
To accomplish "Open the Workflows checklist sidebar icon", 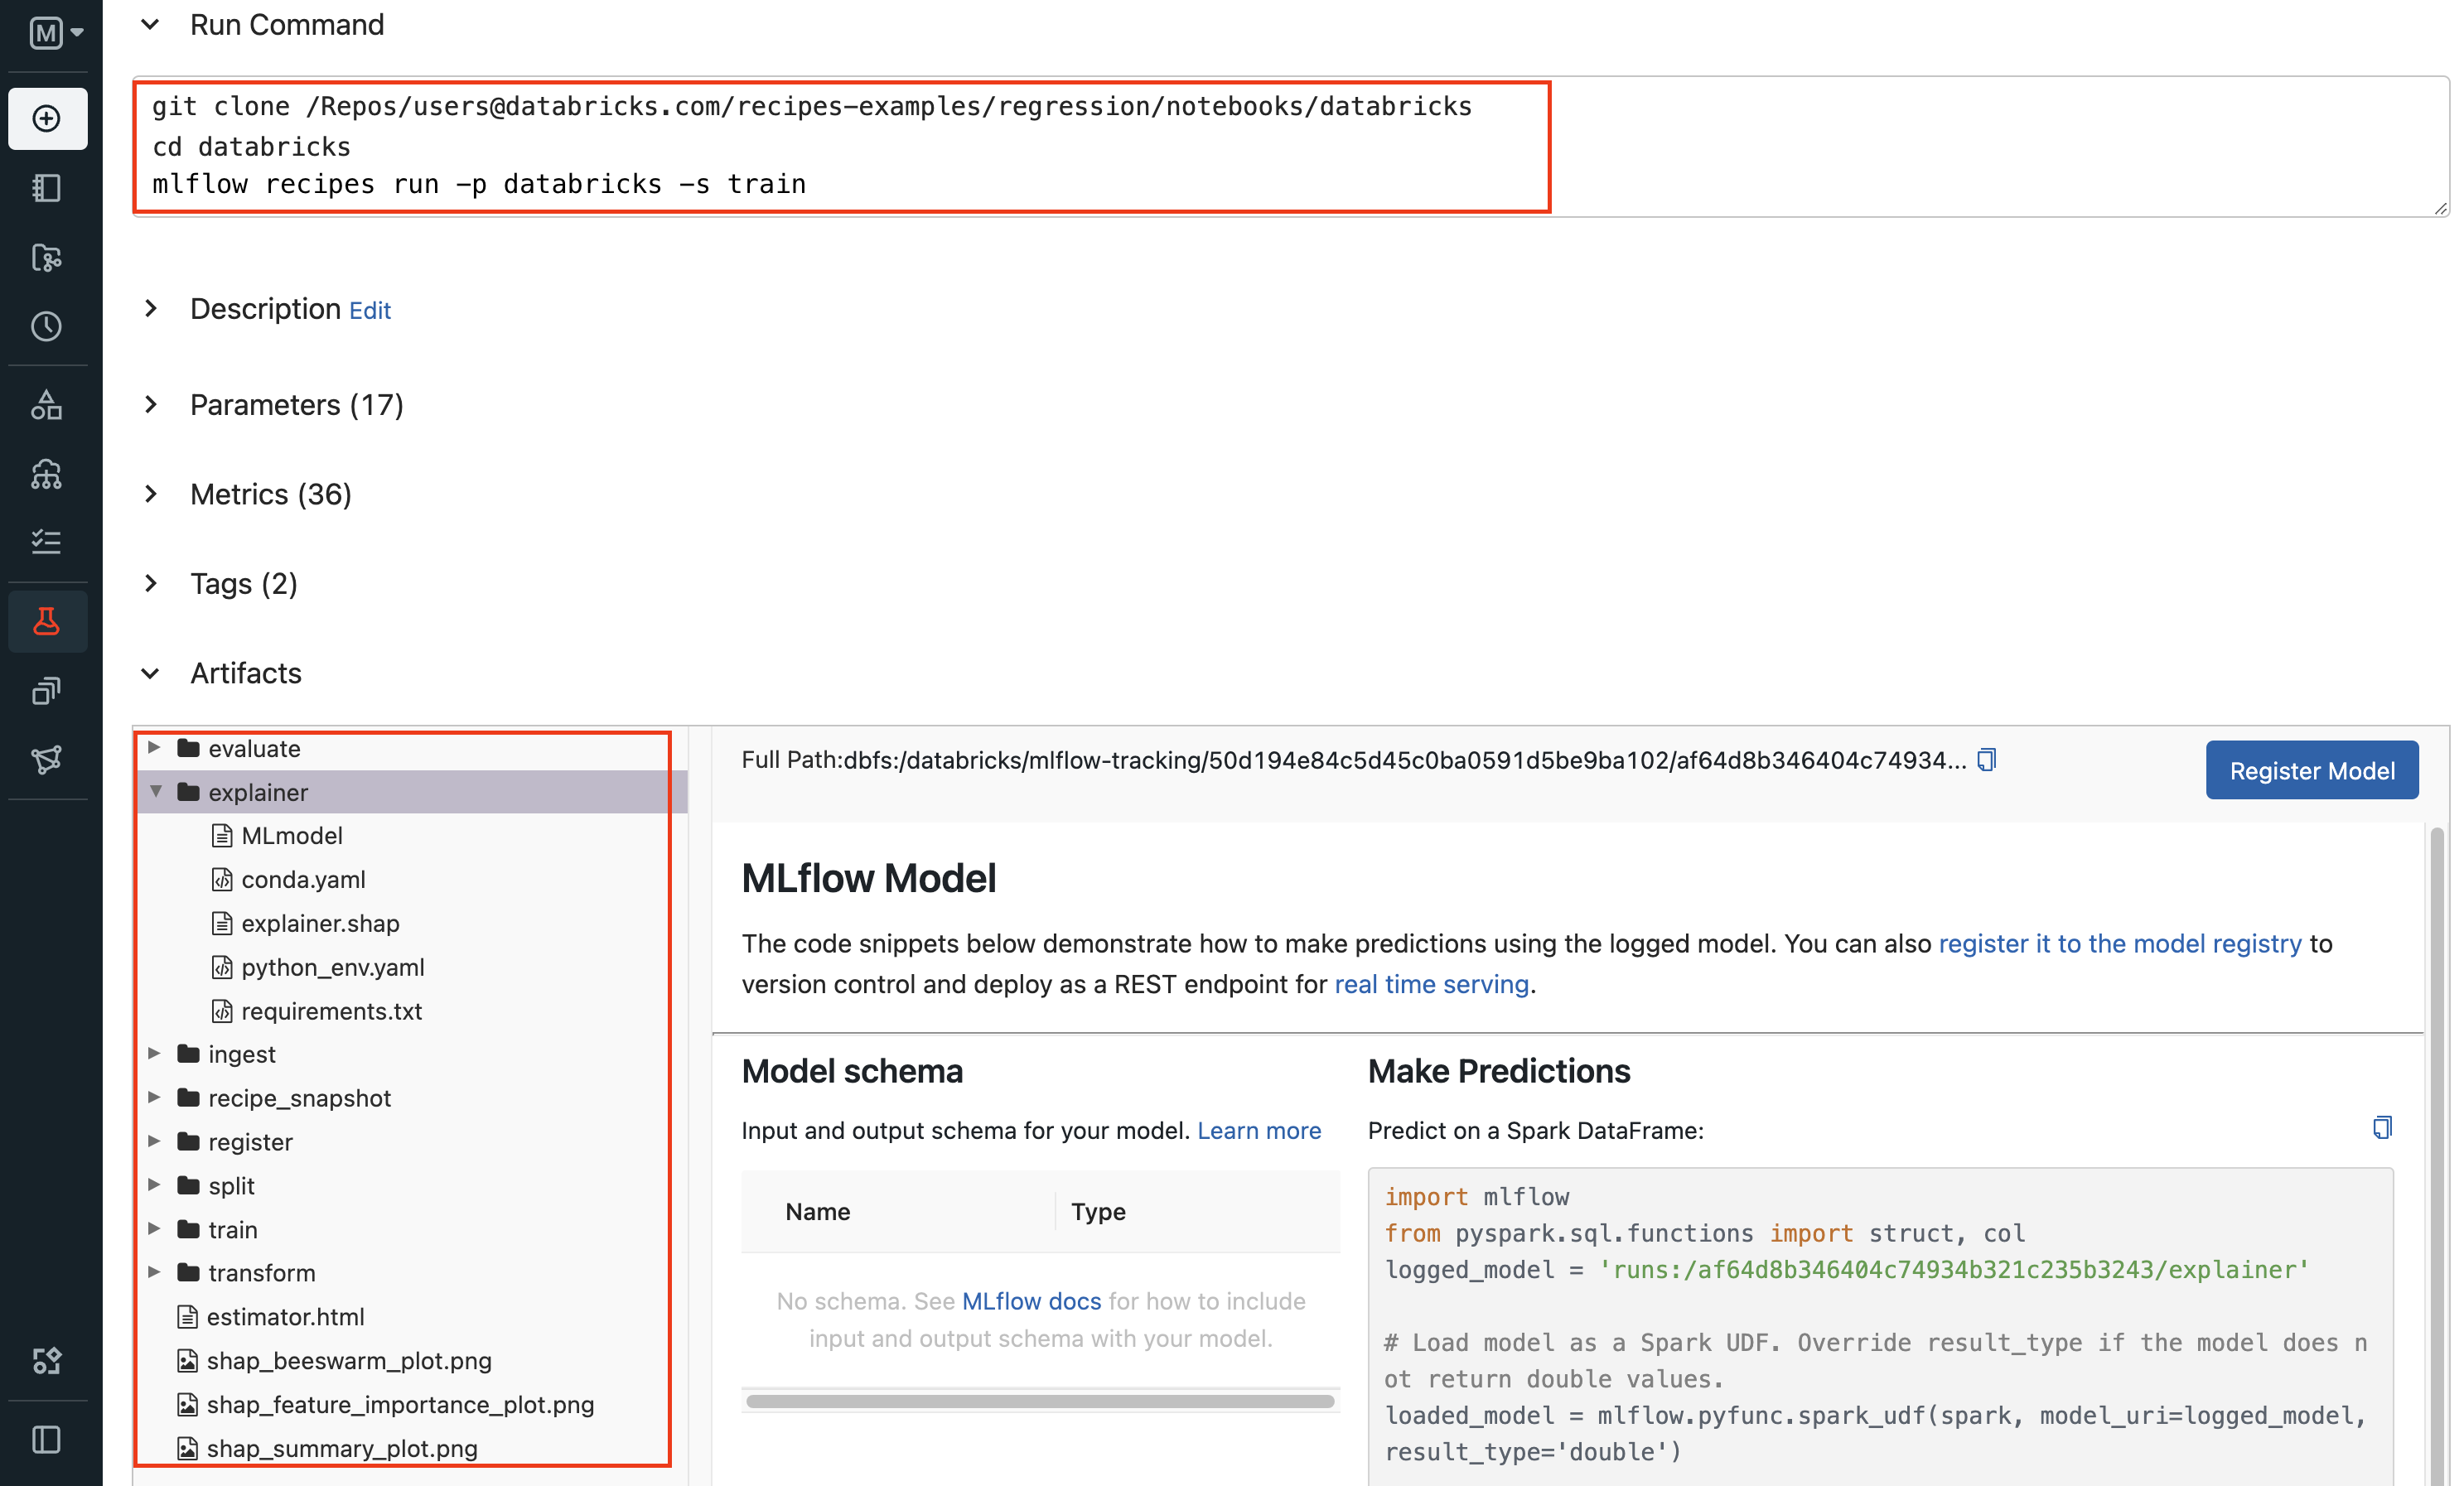I will pyautogui.click(x=46, y=541).
